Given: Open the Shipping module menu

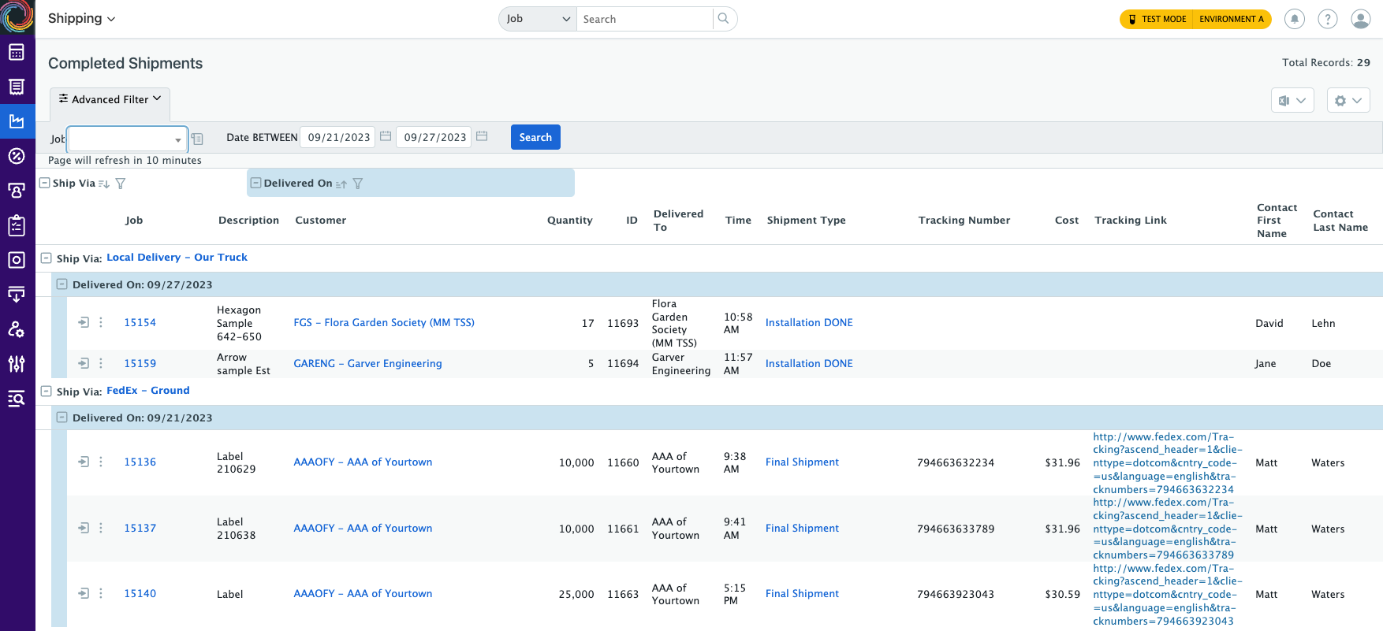Looking at the screenshot, I should pyautogui.click(x=81, y=18).
